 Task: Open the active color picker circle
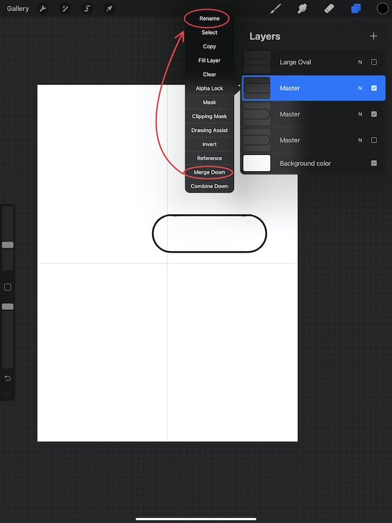382,8
